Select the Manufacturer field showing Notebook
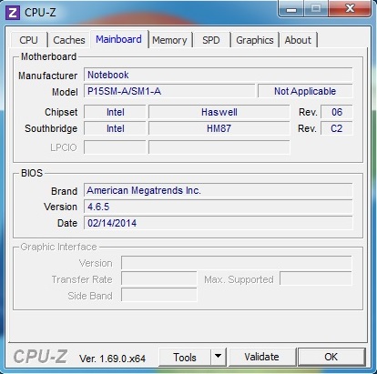377x374 pixels. pos(219,75)
